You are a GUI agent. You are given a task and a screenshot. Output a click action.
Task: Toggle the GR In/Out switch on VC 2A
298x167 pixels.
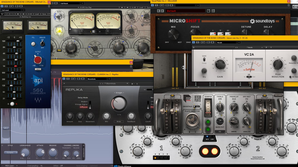click(x=249, y=77)
